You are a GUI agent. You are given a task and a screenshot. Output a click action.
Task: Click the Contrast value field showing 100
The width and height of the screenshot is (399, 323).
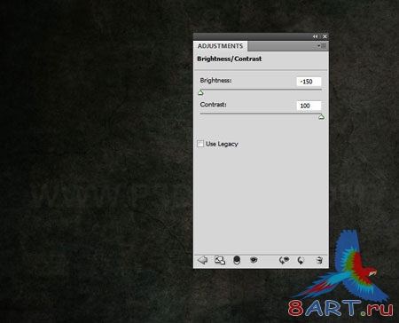309,106
